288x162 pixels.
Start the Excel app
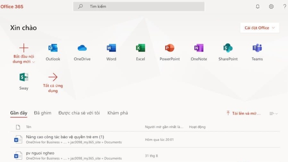click(140, 48)
